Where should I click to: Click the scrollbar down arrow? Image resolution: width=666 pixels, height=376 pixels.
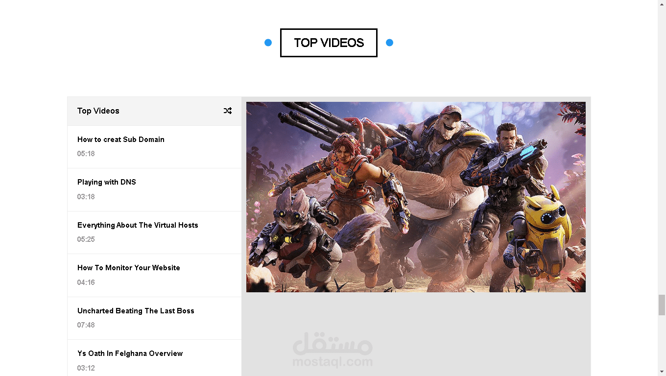coord(662,372)
